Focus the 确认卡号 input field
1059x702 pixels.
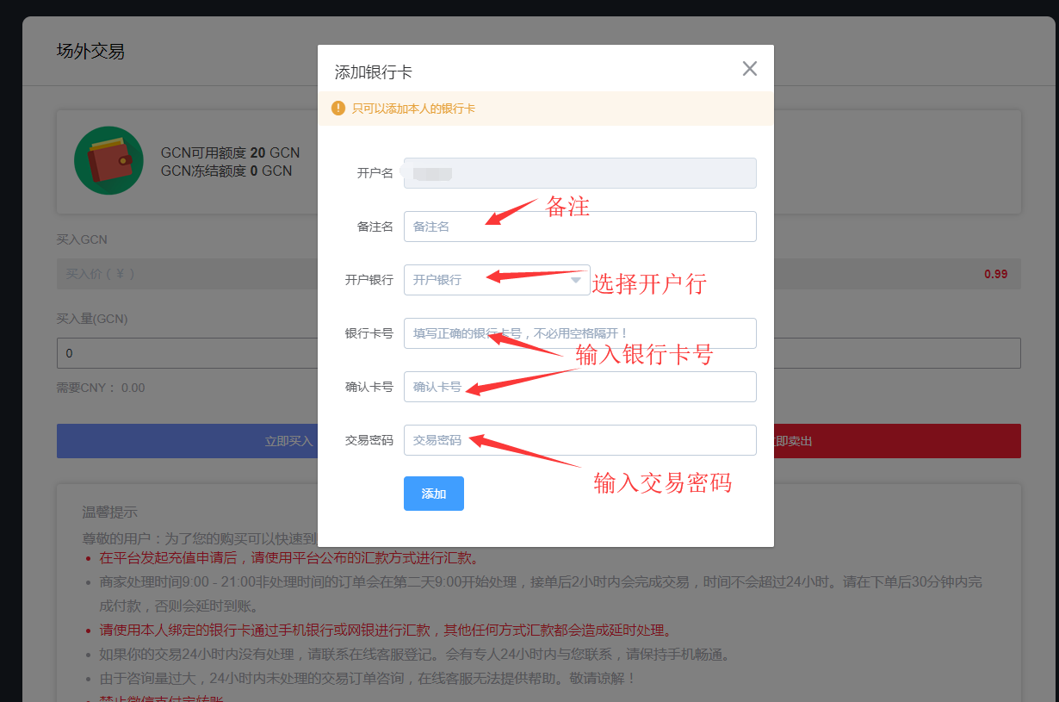[579, 387]
